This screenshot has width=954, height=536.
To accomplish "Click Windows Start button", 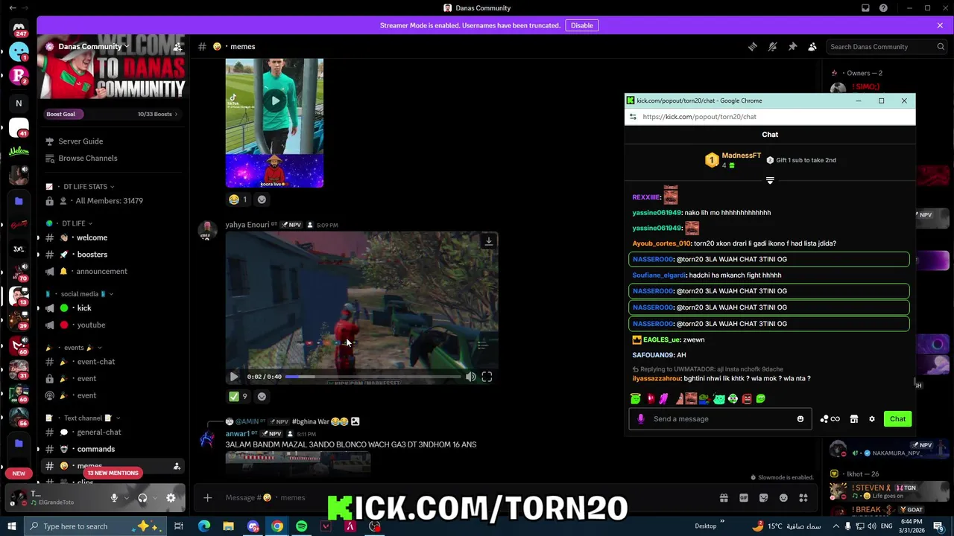I will 12,526.
